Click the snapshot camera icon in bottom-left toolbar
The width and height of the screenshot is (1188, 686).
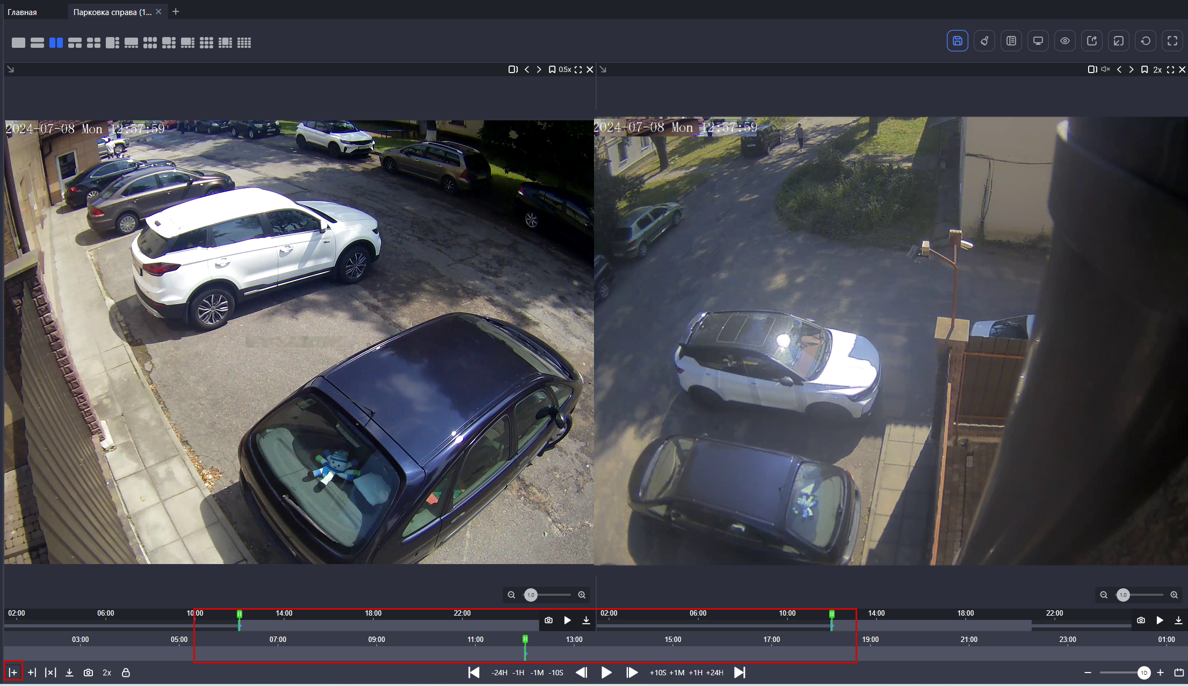[88, 673]
